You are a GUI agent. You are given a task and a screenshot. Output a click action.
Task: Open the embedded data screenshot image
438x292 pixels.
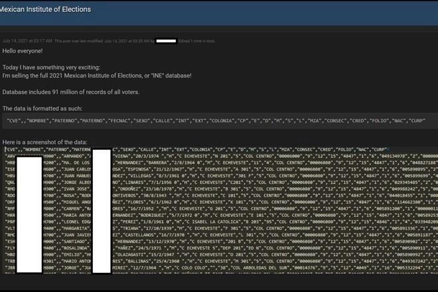(221, 210)
